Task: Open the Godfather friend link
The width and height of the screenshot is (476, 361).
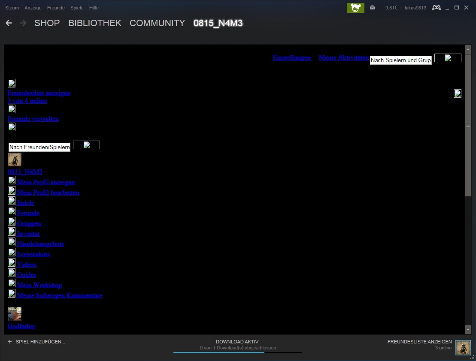Action: point(21,326)
